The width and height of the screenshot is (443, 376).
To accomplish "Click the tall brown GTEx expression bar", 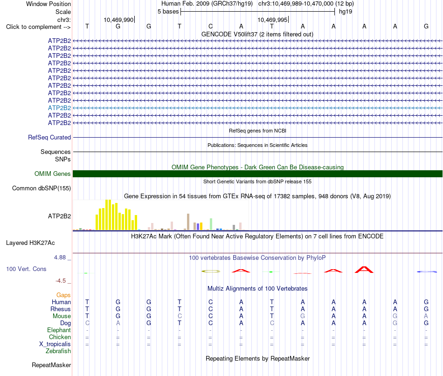I will (188, 222).
